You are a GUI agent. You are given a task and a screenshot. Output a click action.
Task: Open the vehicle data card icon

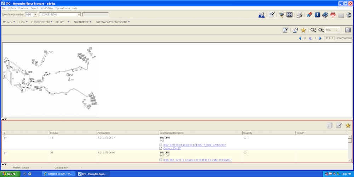click(262, 15)
